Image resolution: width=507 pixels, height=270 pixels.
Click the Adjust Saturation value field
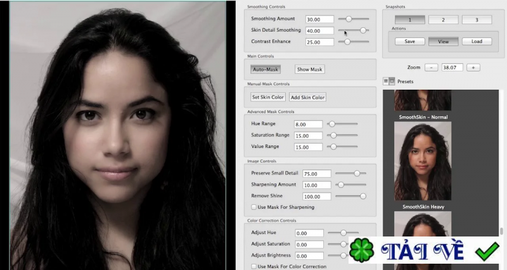309,244
